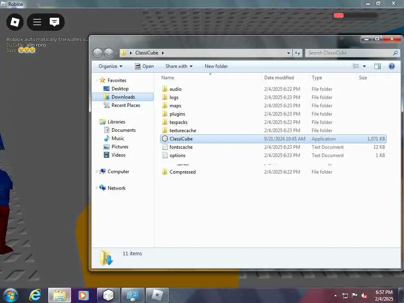Image resolution: width=404 pixels, height=303 pixels.
Task: Switch to Roblox taskbar icon
Action: (x=157, y=295)
